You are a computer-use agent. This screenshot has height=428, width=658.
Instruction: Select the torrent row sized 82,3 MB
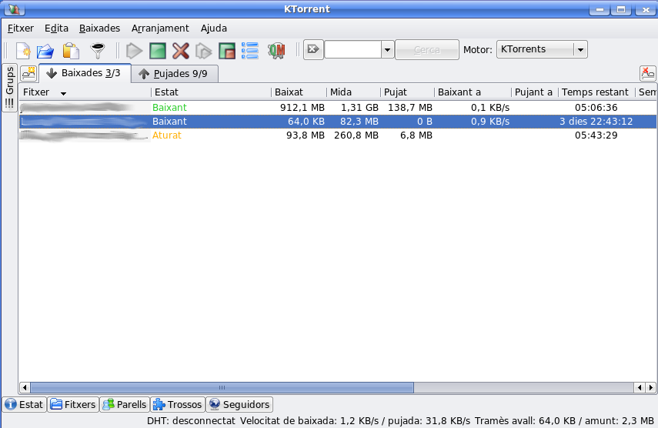338,122
